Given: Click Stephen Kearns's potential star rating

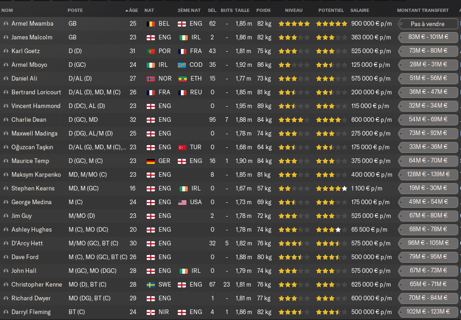Looking at the screenshot, I should point(331,188).
